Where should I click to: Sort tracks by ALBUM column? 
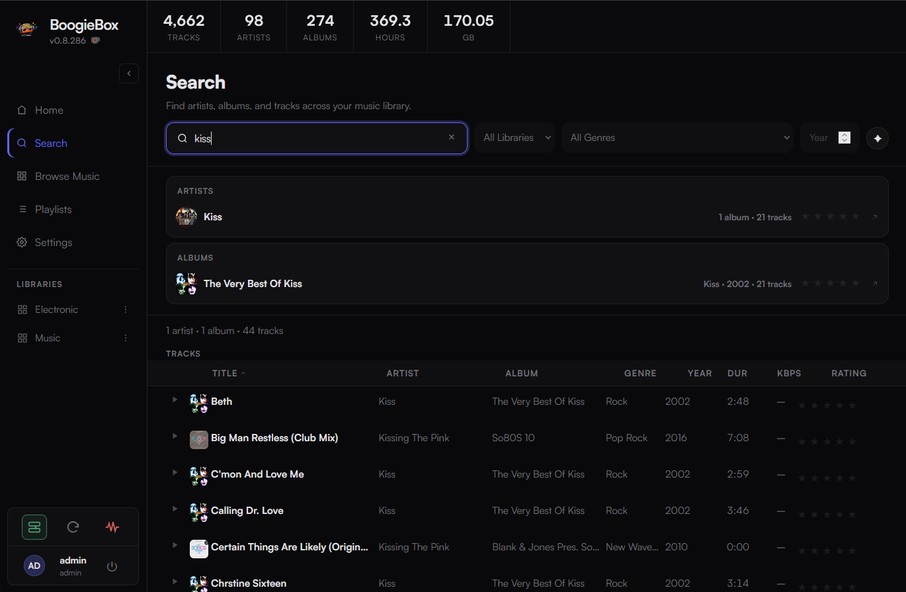point(522,373)
